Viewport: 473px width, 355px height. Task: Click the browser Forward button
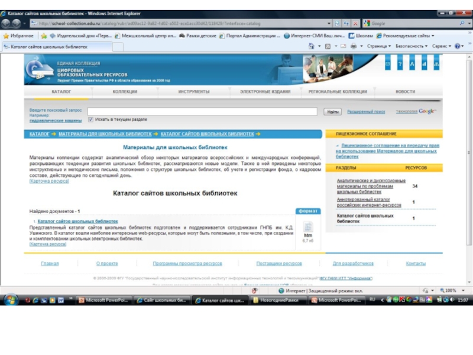[17, 23]
